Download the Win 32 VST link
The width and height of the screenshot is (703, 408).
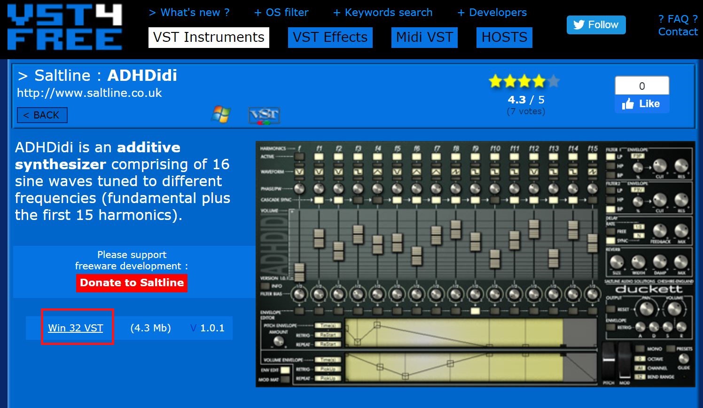click(76, 328)
